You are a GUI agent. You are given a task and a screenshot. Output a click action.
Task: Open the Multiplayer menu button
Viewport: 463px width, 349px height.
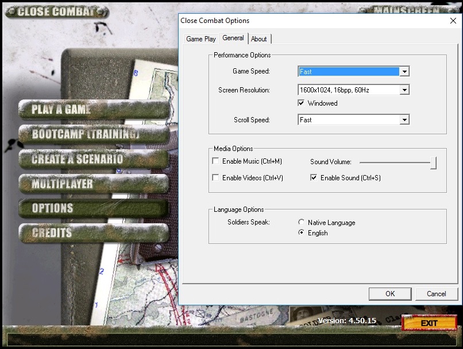pos(94,184)
